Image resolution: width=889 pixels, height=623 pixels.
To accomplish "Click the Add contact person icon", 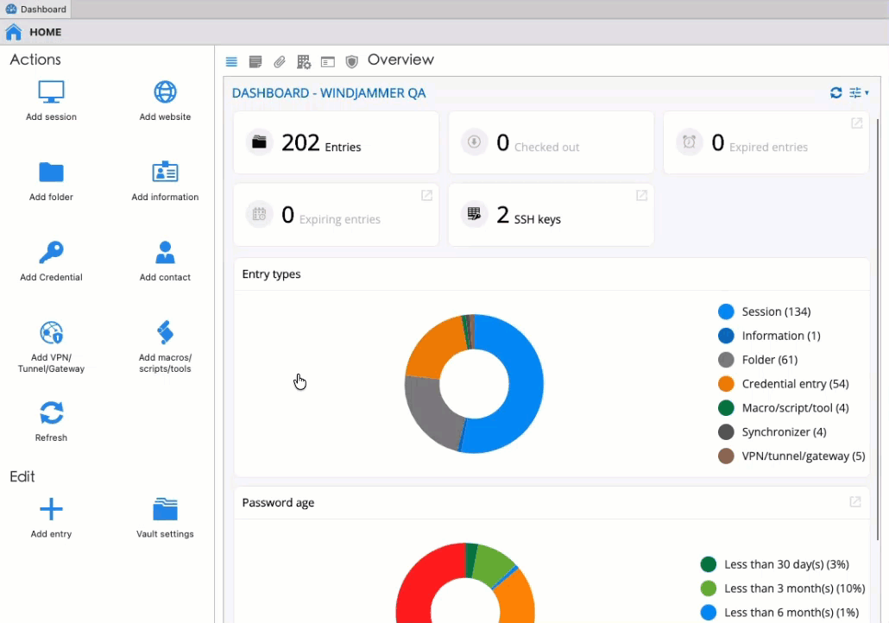I will 165,252.
